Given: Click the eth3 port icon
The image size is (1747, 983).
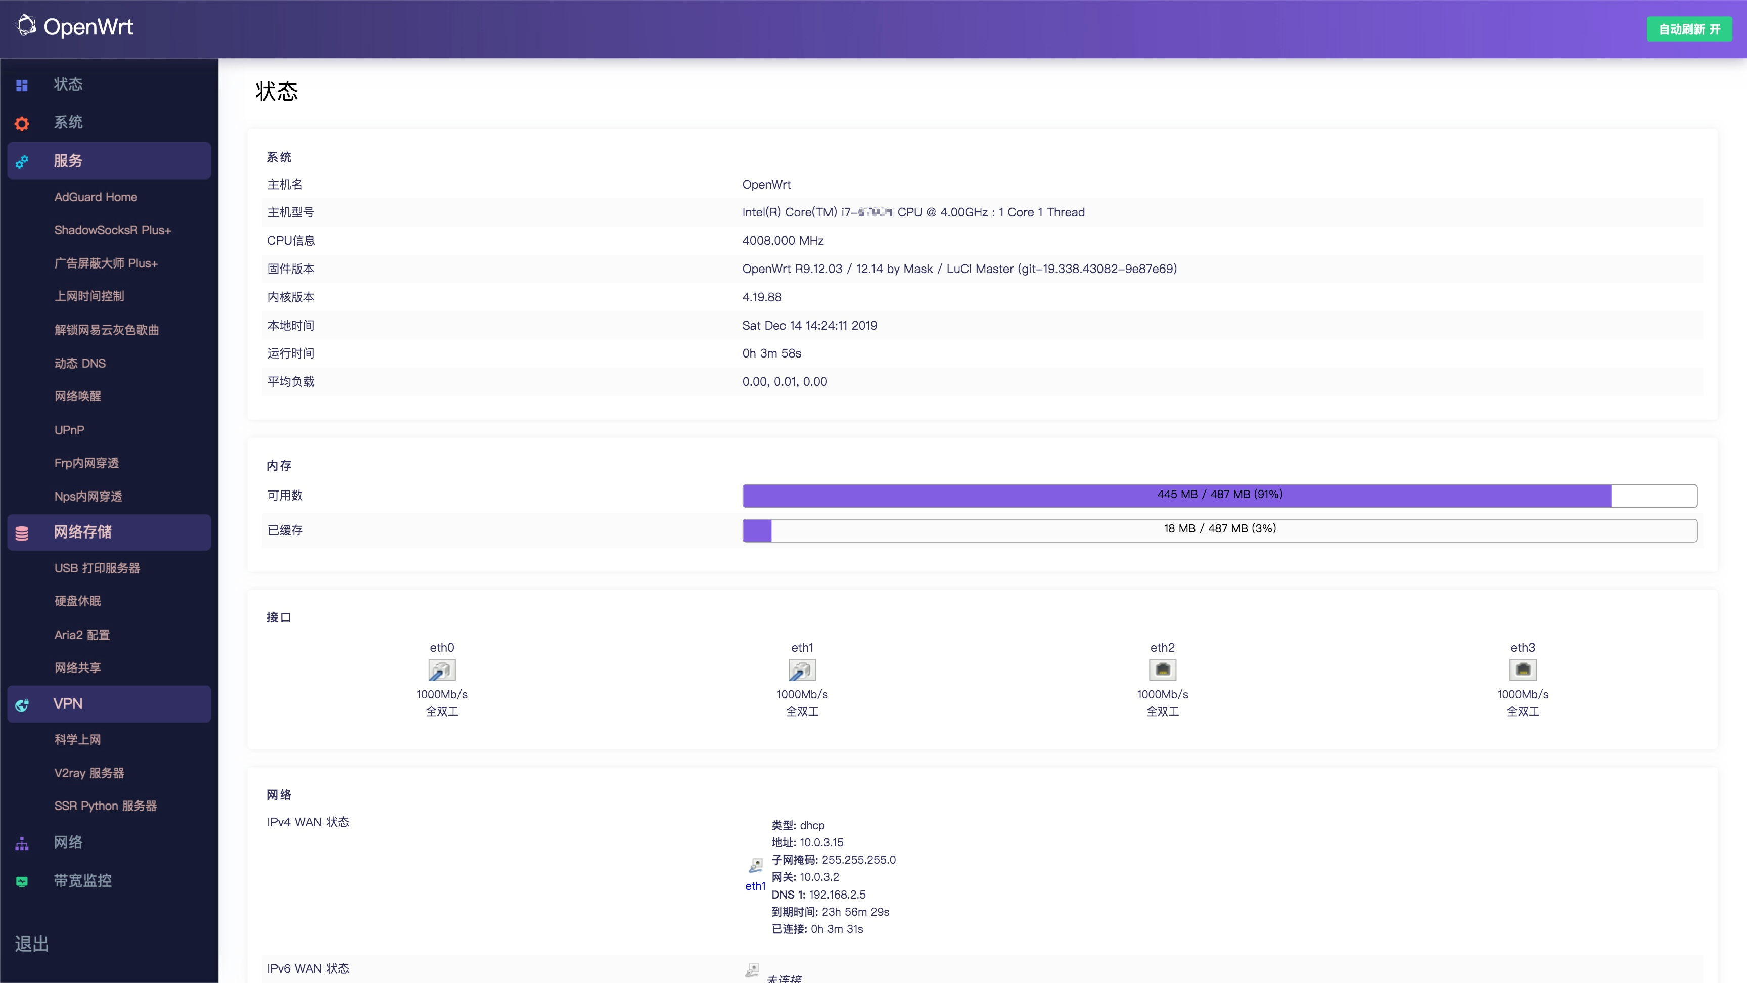Looking at the screenshot, I should point(1523,669).
